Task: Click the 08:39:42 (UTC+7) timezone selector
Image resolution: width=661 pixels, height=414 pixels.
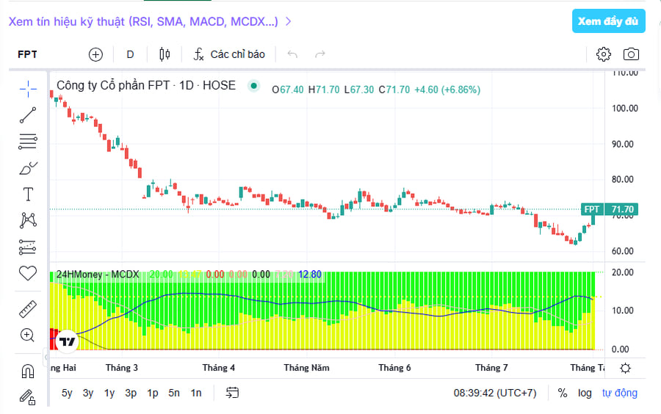Action: click(495, 393)
